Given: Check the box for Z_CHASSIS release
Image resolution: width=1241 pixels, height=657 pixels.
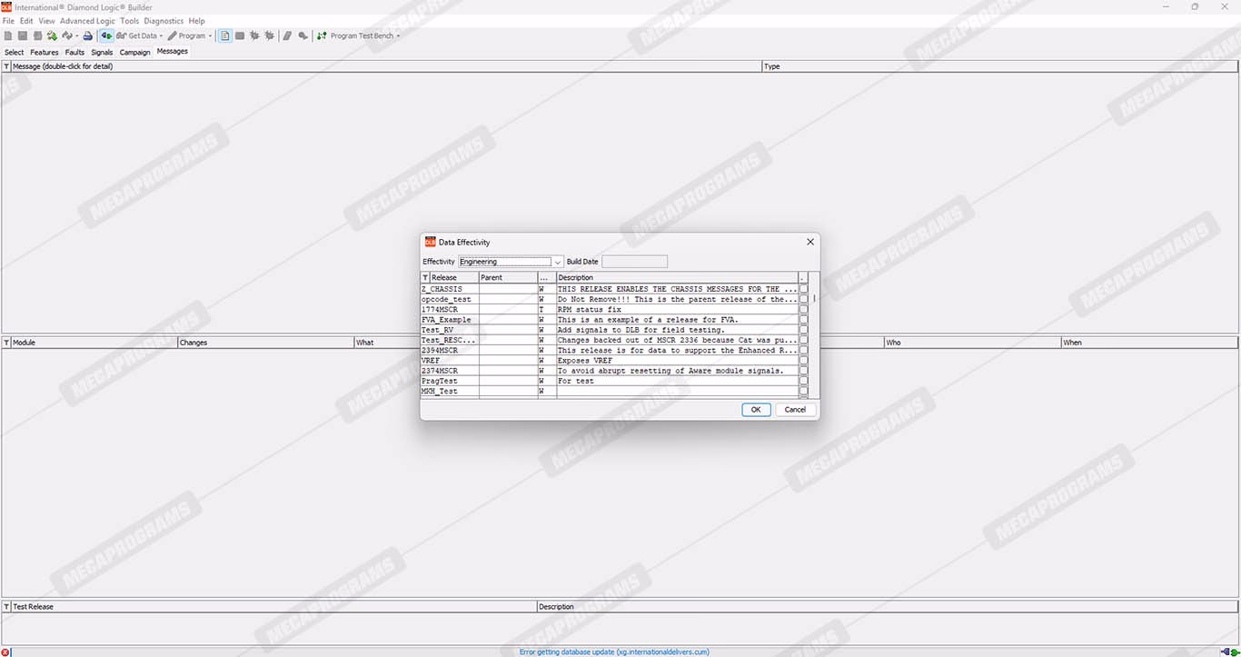Looking at the screenshot, I should pyautogui.click(x=803, y=289).
